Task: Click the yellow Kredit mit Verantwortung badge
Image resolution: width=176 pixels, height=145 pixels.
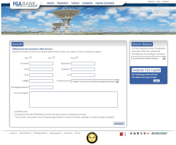Action: point(92,138)
